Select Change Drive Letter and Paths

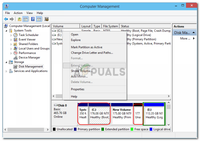click(95, 53)
